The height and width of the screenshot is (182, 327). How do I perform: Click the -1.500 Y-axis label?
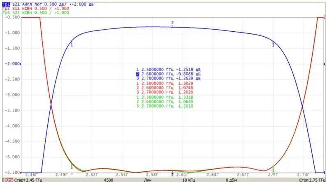click(12, 48)
